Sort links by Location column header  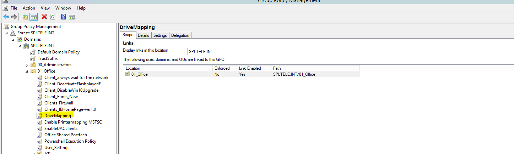(x=168, y=68)
